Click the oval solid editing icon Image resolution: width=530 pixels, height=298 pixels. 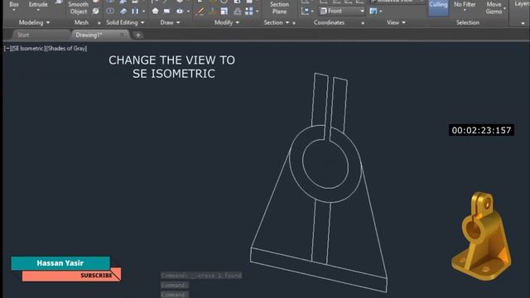[x=110, y=11]
